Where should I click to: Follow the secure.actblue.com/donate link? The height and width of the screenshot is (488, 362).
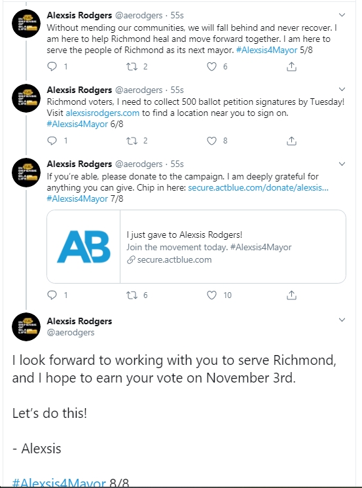pos(258,187)
